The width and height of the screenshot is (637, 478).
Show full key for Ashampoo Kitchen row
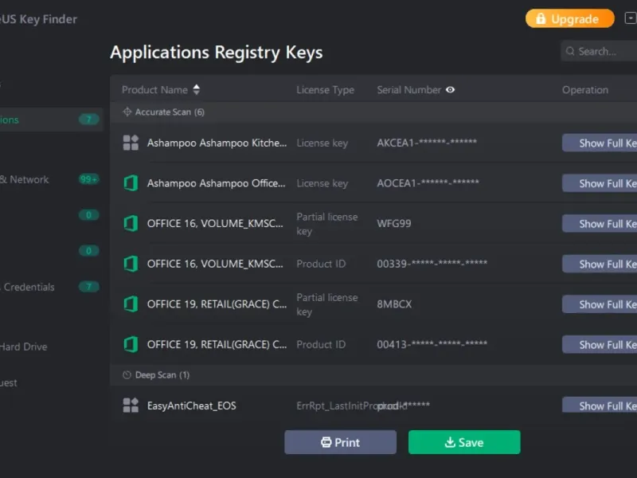pyautogui.click(x=600, y=143)
